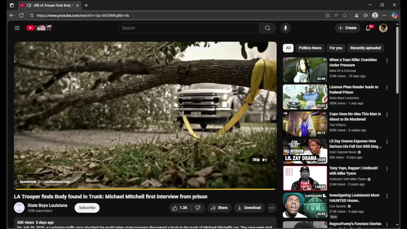Screen dimensions: 407x229
Task: Add page to favorites star icon
Action: (345, 15)
